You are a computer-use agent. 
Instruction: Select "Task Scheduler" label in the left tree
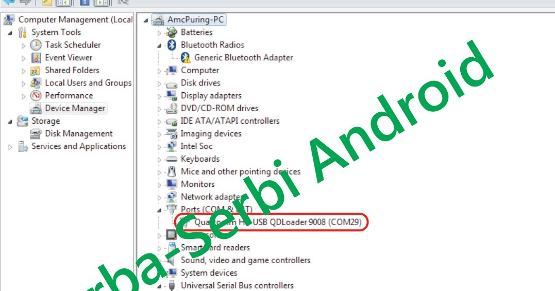click(x=73, y=45)
